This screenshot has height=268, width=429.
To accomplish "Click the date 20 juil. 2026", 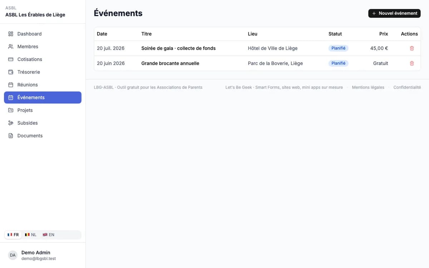I will pos(110,48).
